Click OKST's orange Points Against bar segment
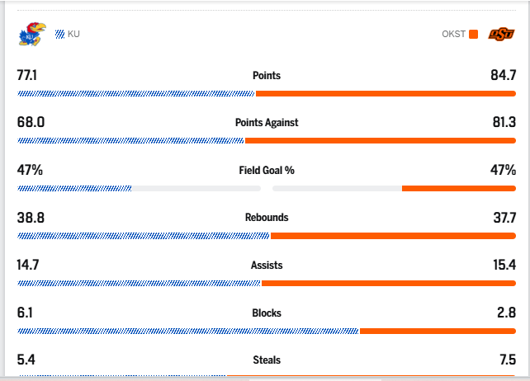 coord(380,141)
